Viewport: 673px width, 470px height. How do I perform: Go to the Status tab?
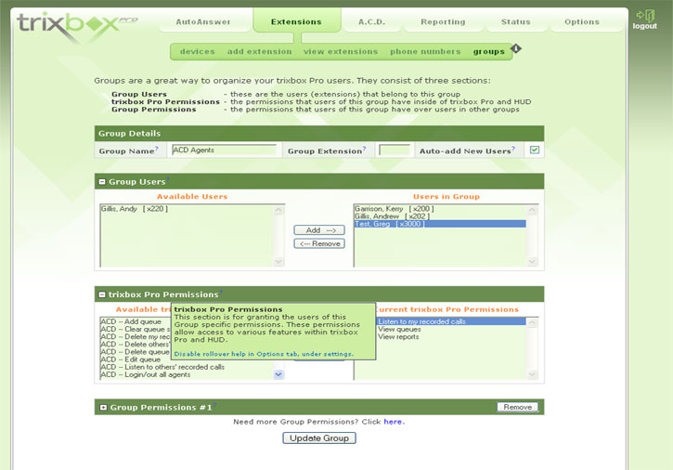(x=515, y=22)
